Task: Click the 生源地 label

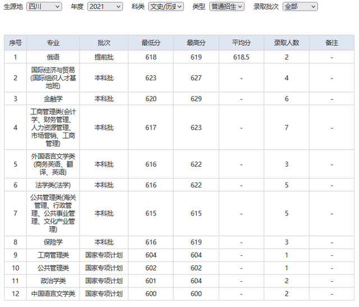Action: 13,7
